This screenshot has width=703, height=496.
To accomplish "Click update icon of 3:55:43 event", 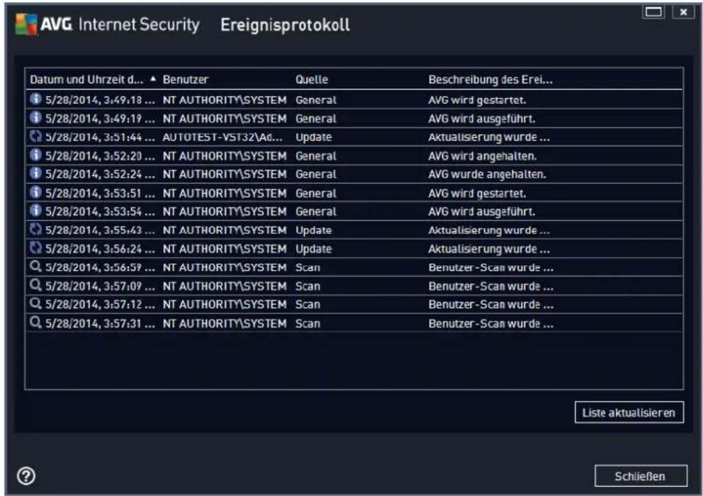I will [x=36, y=230].
